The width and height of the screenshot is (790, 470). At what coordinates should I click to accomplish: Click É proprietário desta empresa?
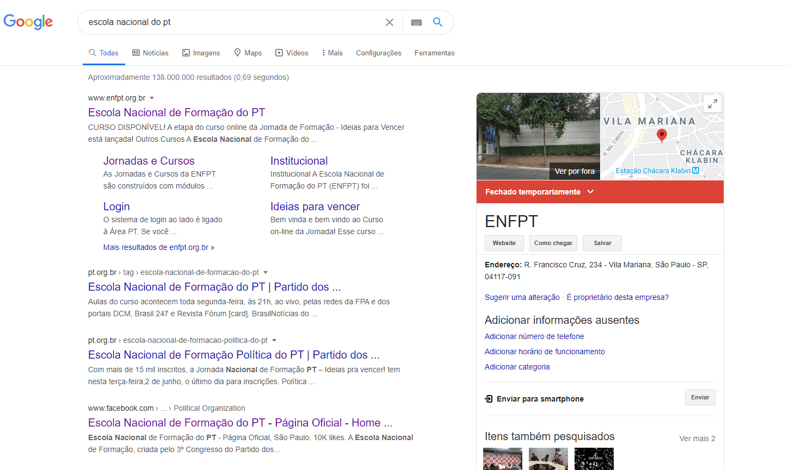[x=618, y=297]
